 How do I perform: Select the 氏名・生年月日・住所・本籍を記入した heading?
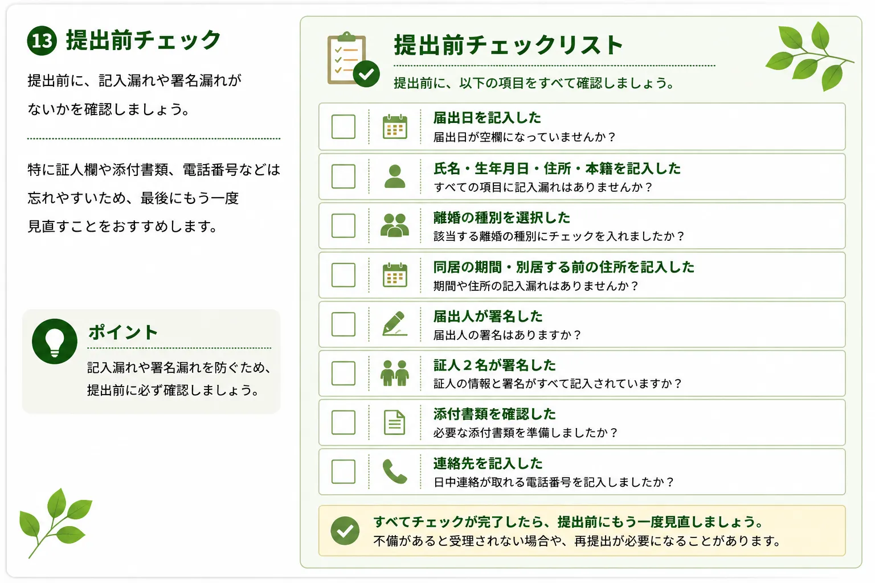coord(557,169)
